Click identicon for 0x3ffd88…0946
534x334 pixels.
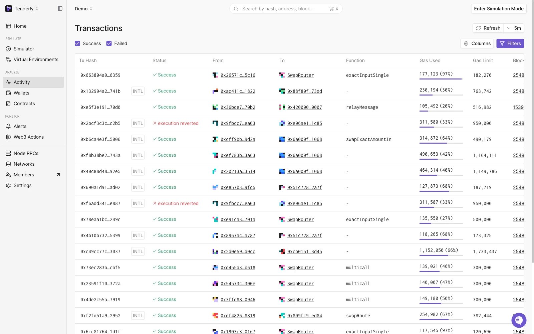[215, 300]
